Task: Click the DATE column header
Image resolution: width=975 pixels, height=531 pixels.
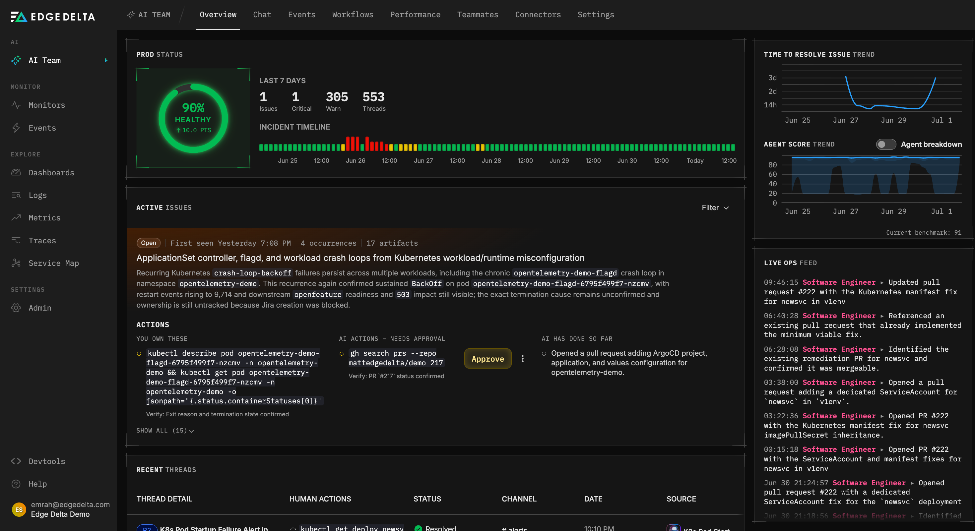Action: pos(593,499)
